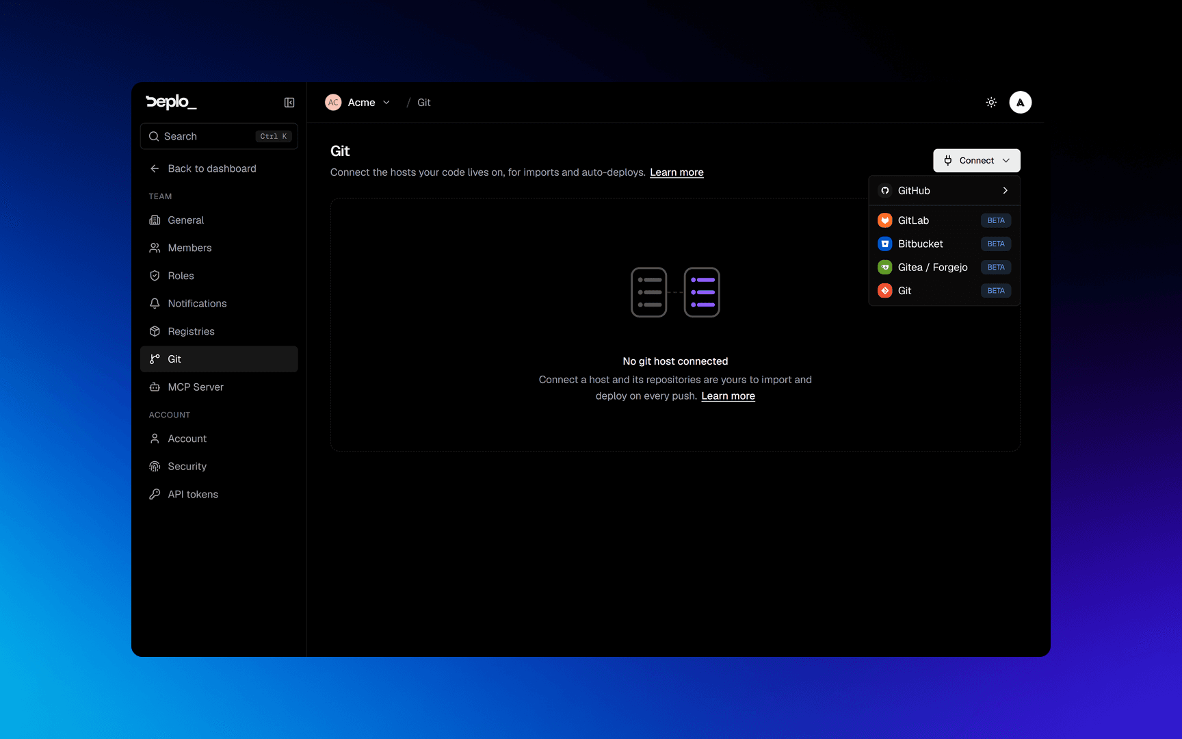The width and height of the screenshot is (1182, 739).
Task: Collapse the sidebar with the panel icon
Action: (289, 103)
